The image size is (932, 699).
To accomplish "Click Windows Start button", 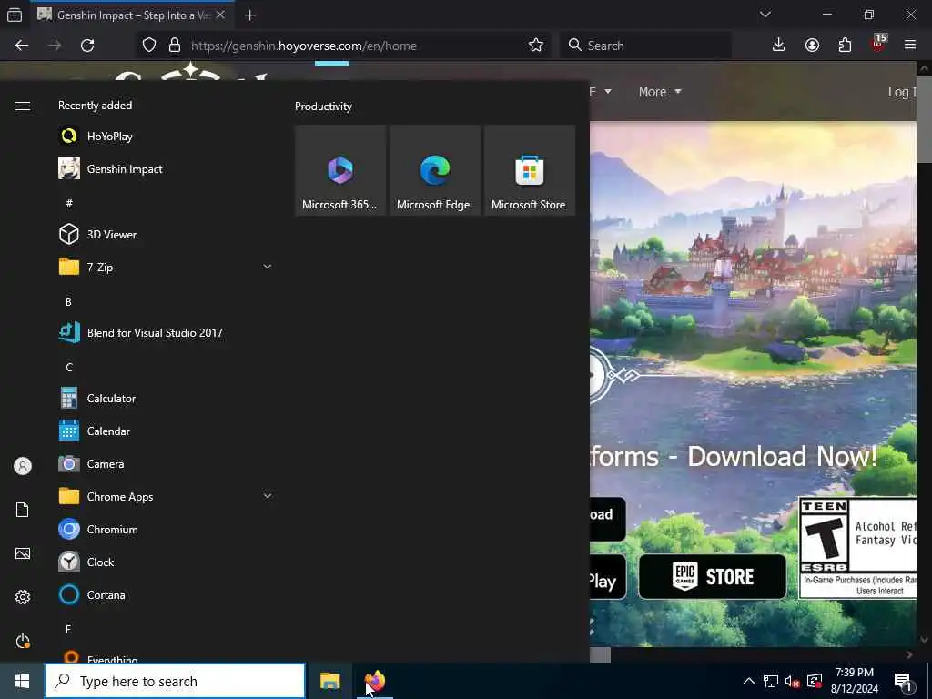I will pyautogui.click(x=22, y=681).
